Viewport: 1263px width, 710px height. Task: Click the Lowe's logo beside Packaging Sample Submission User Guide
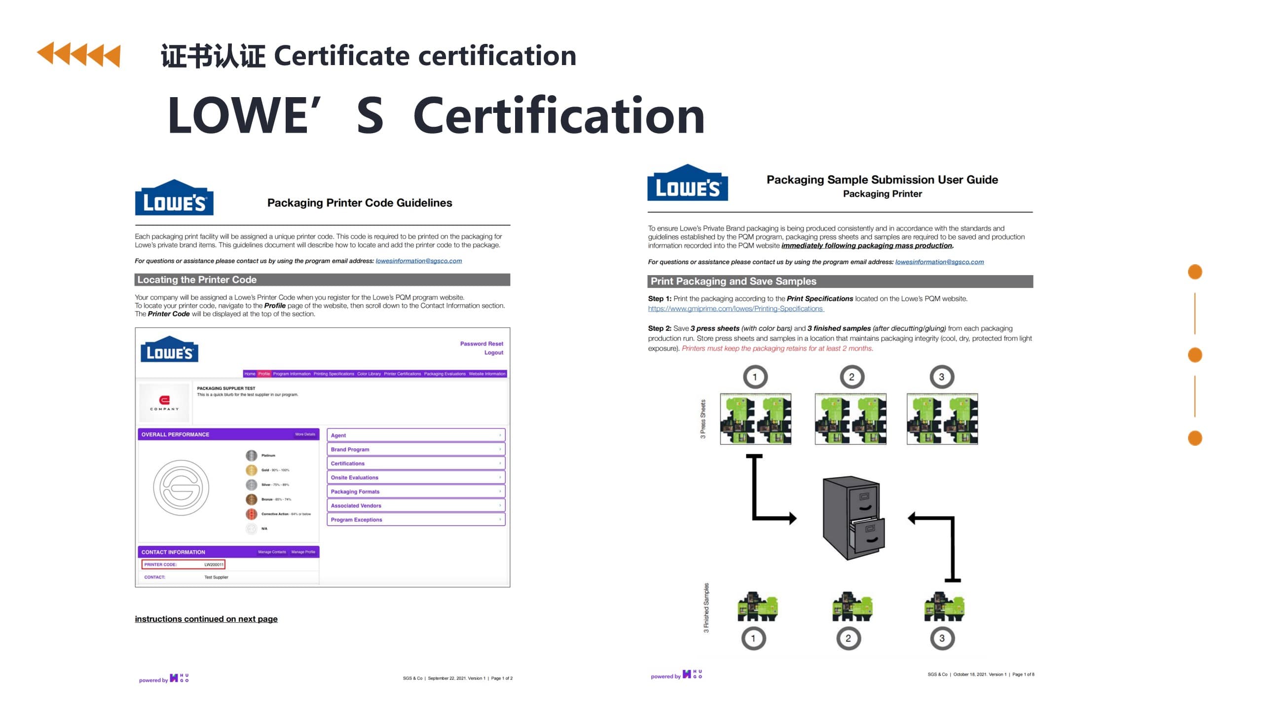click(x=687, y=182)
